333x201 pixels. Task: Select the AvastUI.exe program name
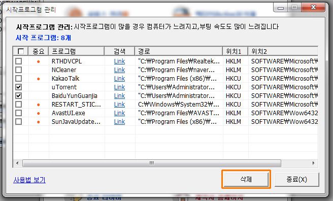tap(69, 113)
